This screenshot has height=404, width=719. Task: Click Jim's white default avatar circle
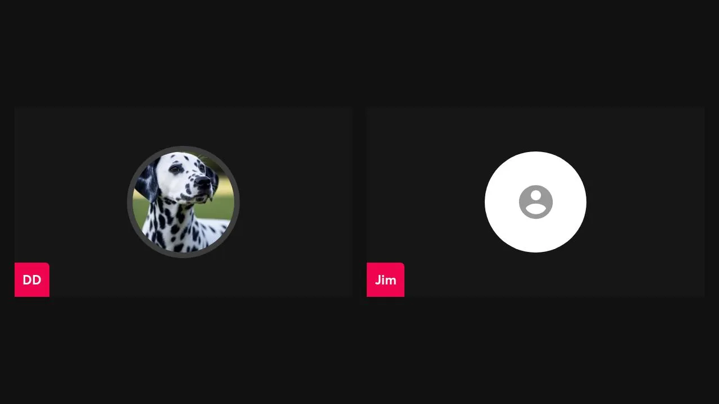535,202
